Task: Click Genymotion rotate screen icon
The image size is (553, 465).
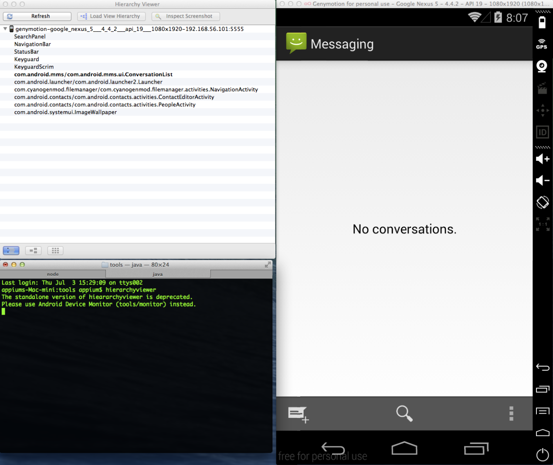Action: click(x=543, y=202)
